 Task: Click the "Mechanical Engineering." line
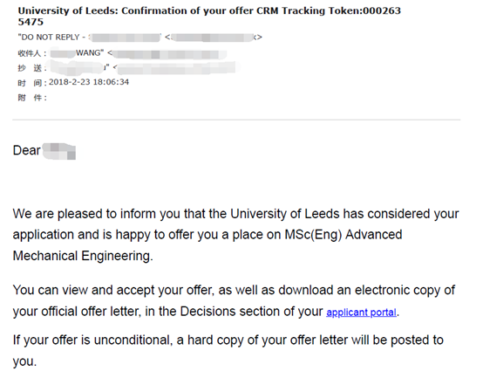[83, 256]
